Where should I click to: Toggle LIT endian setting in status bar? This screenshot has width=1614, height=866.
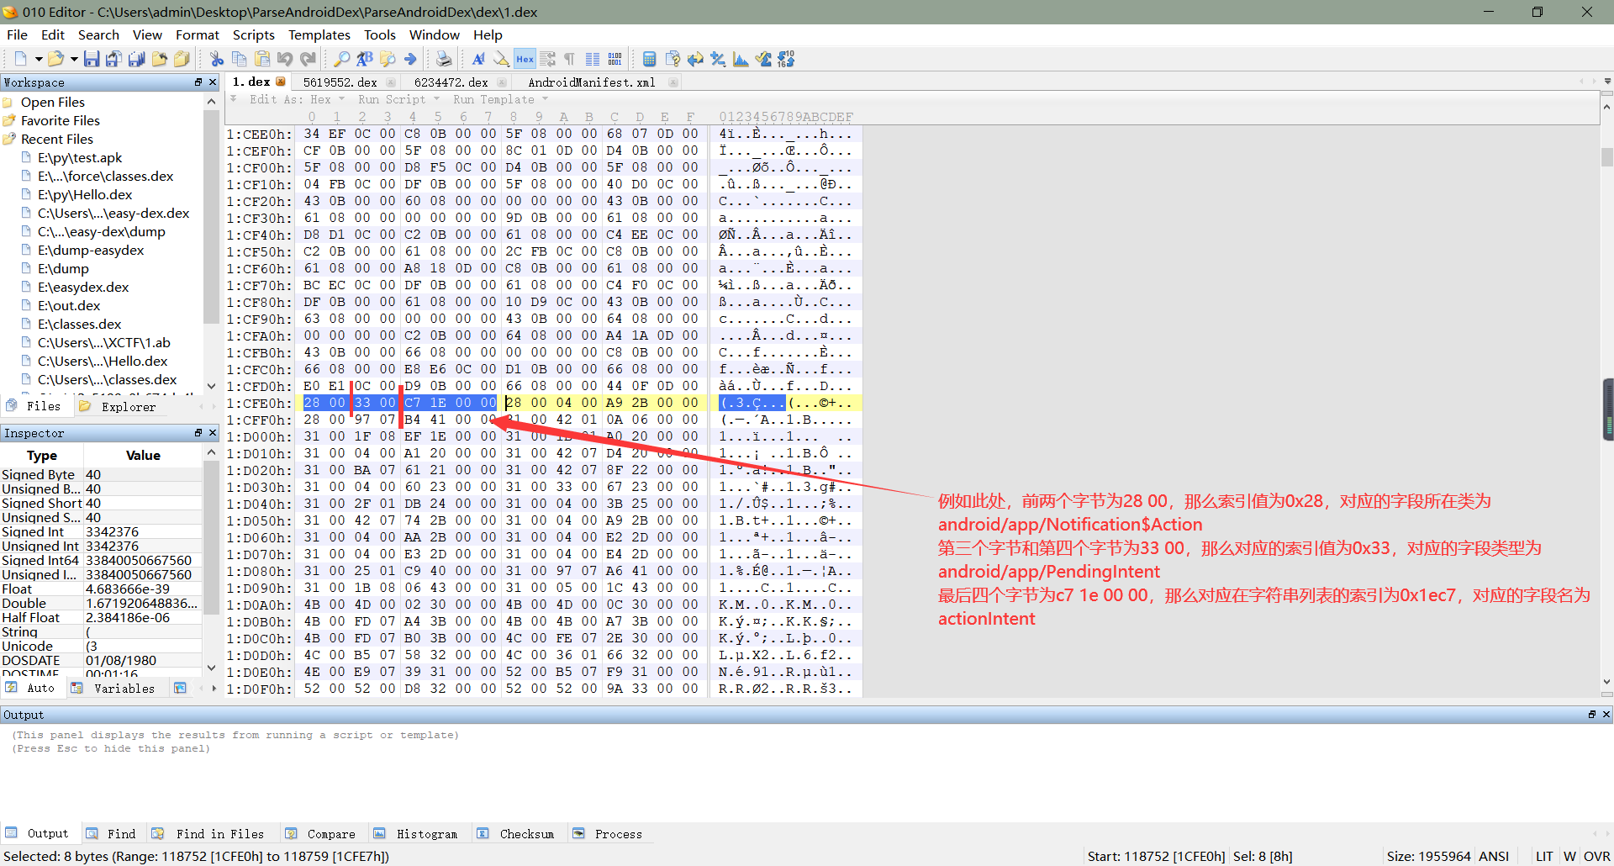1544,856
